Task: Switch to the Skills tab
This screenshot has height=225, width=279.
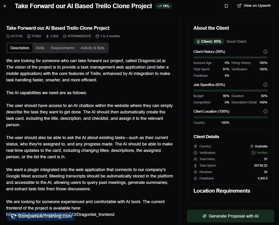Action: (x=40, y=48)
